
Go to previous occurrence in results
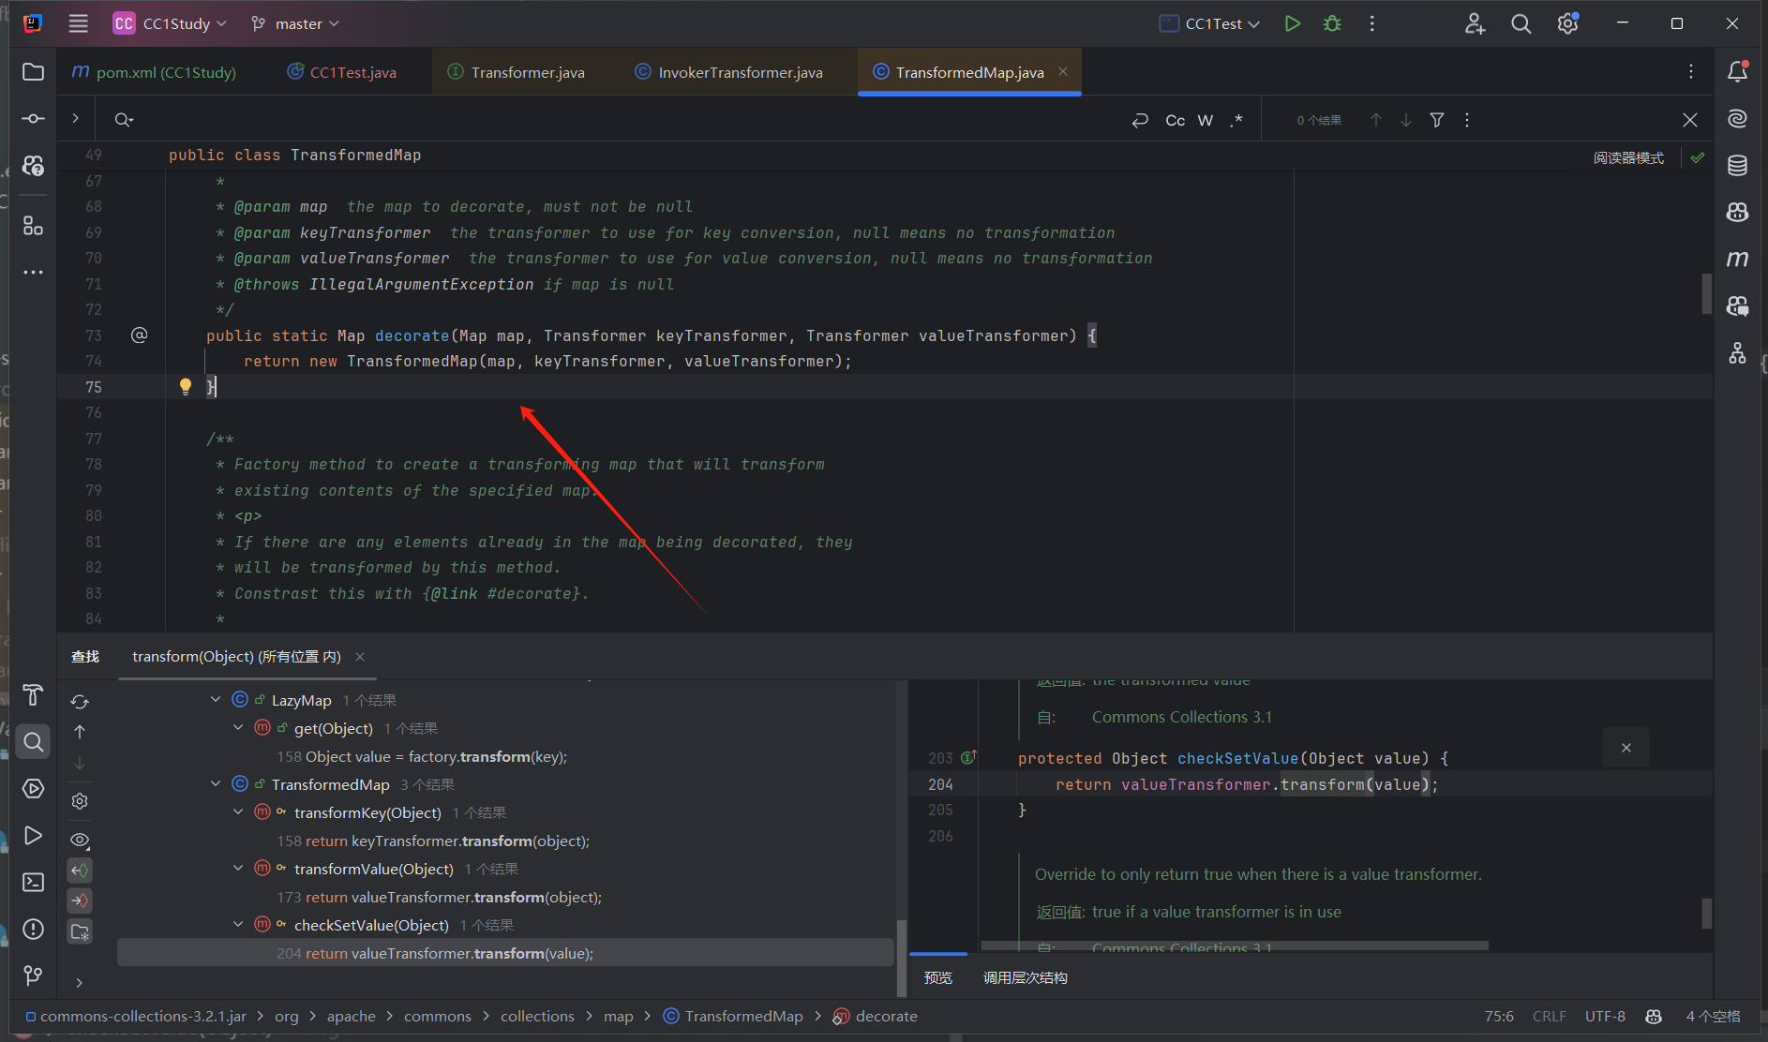[x=80, y=732]
